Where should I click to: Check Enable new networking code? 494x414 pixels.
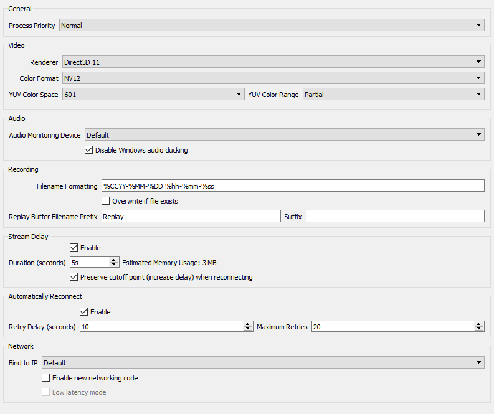[x=45, y=378]
